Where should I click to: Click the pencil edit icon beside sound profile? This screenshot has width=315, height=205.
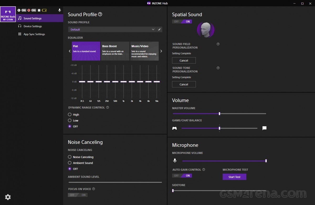pos(159,29)
